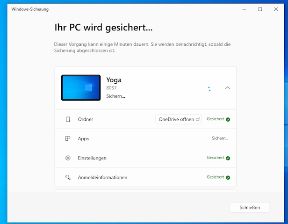Click the 80S7 model text
The height and width of the screenshot is (224, 288).
[111, 88]
